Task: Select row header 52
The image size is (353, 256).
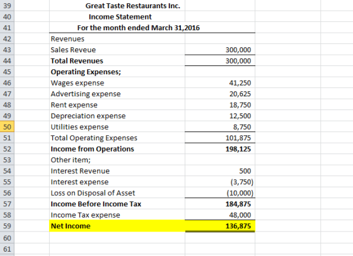Action: 7,148
